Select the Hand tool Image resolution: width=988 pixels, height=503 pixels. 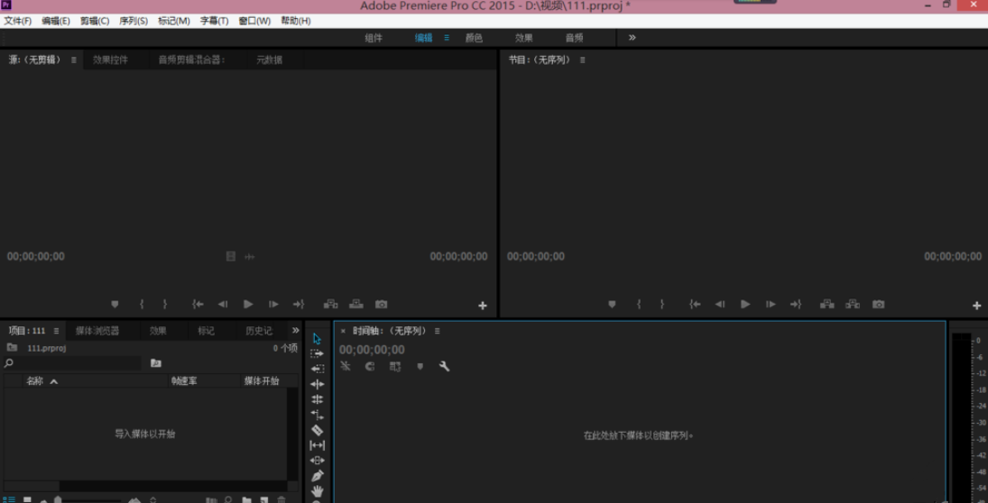317,491
